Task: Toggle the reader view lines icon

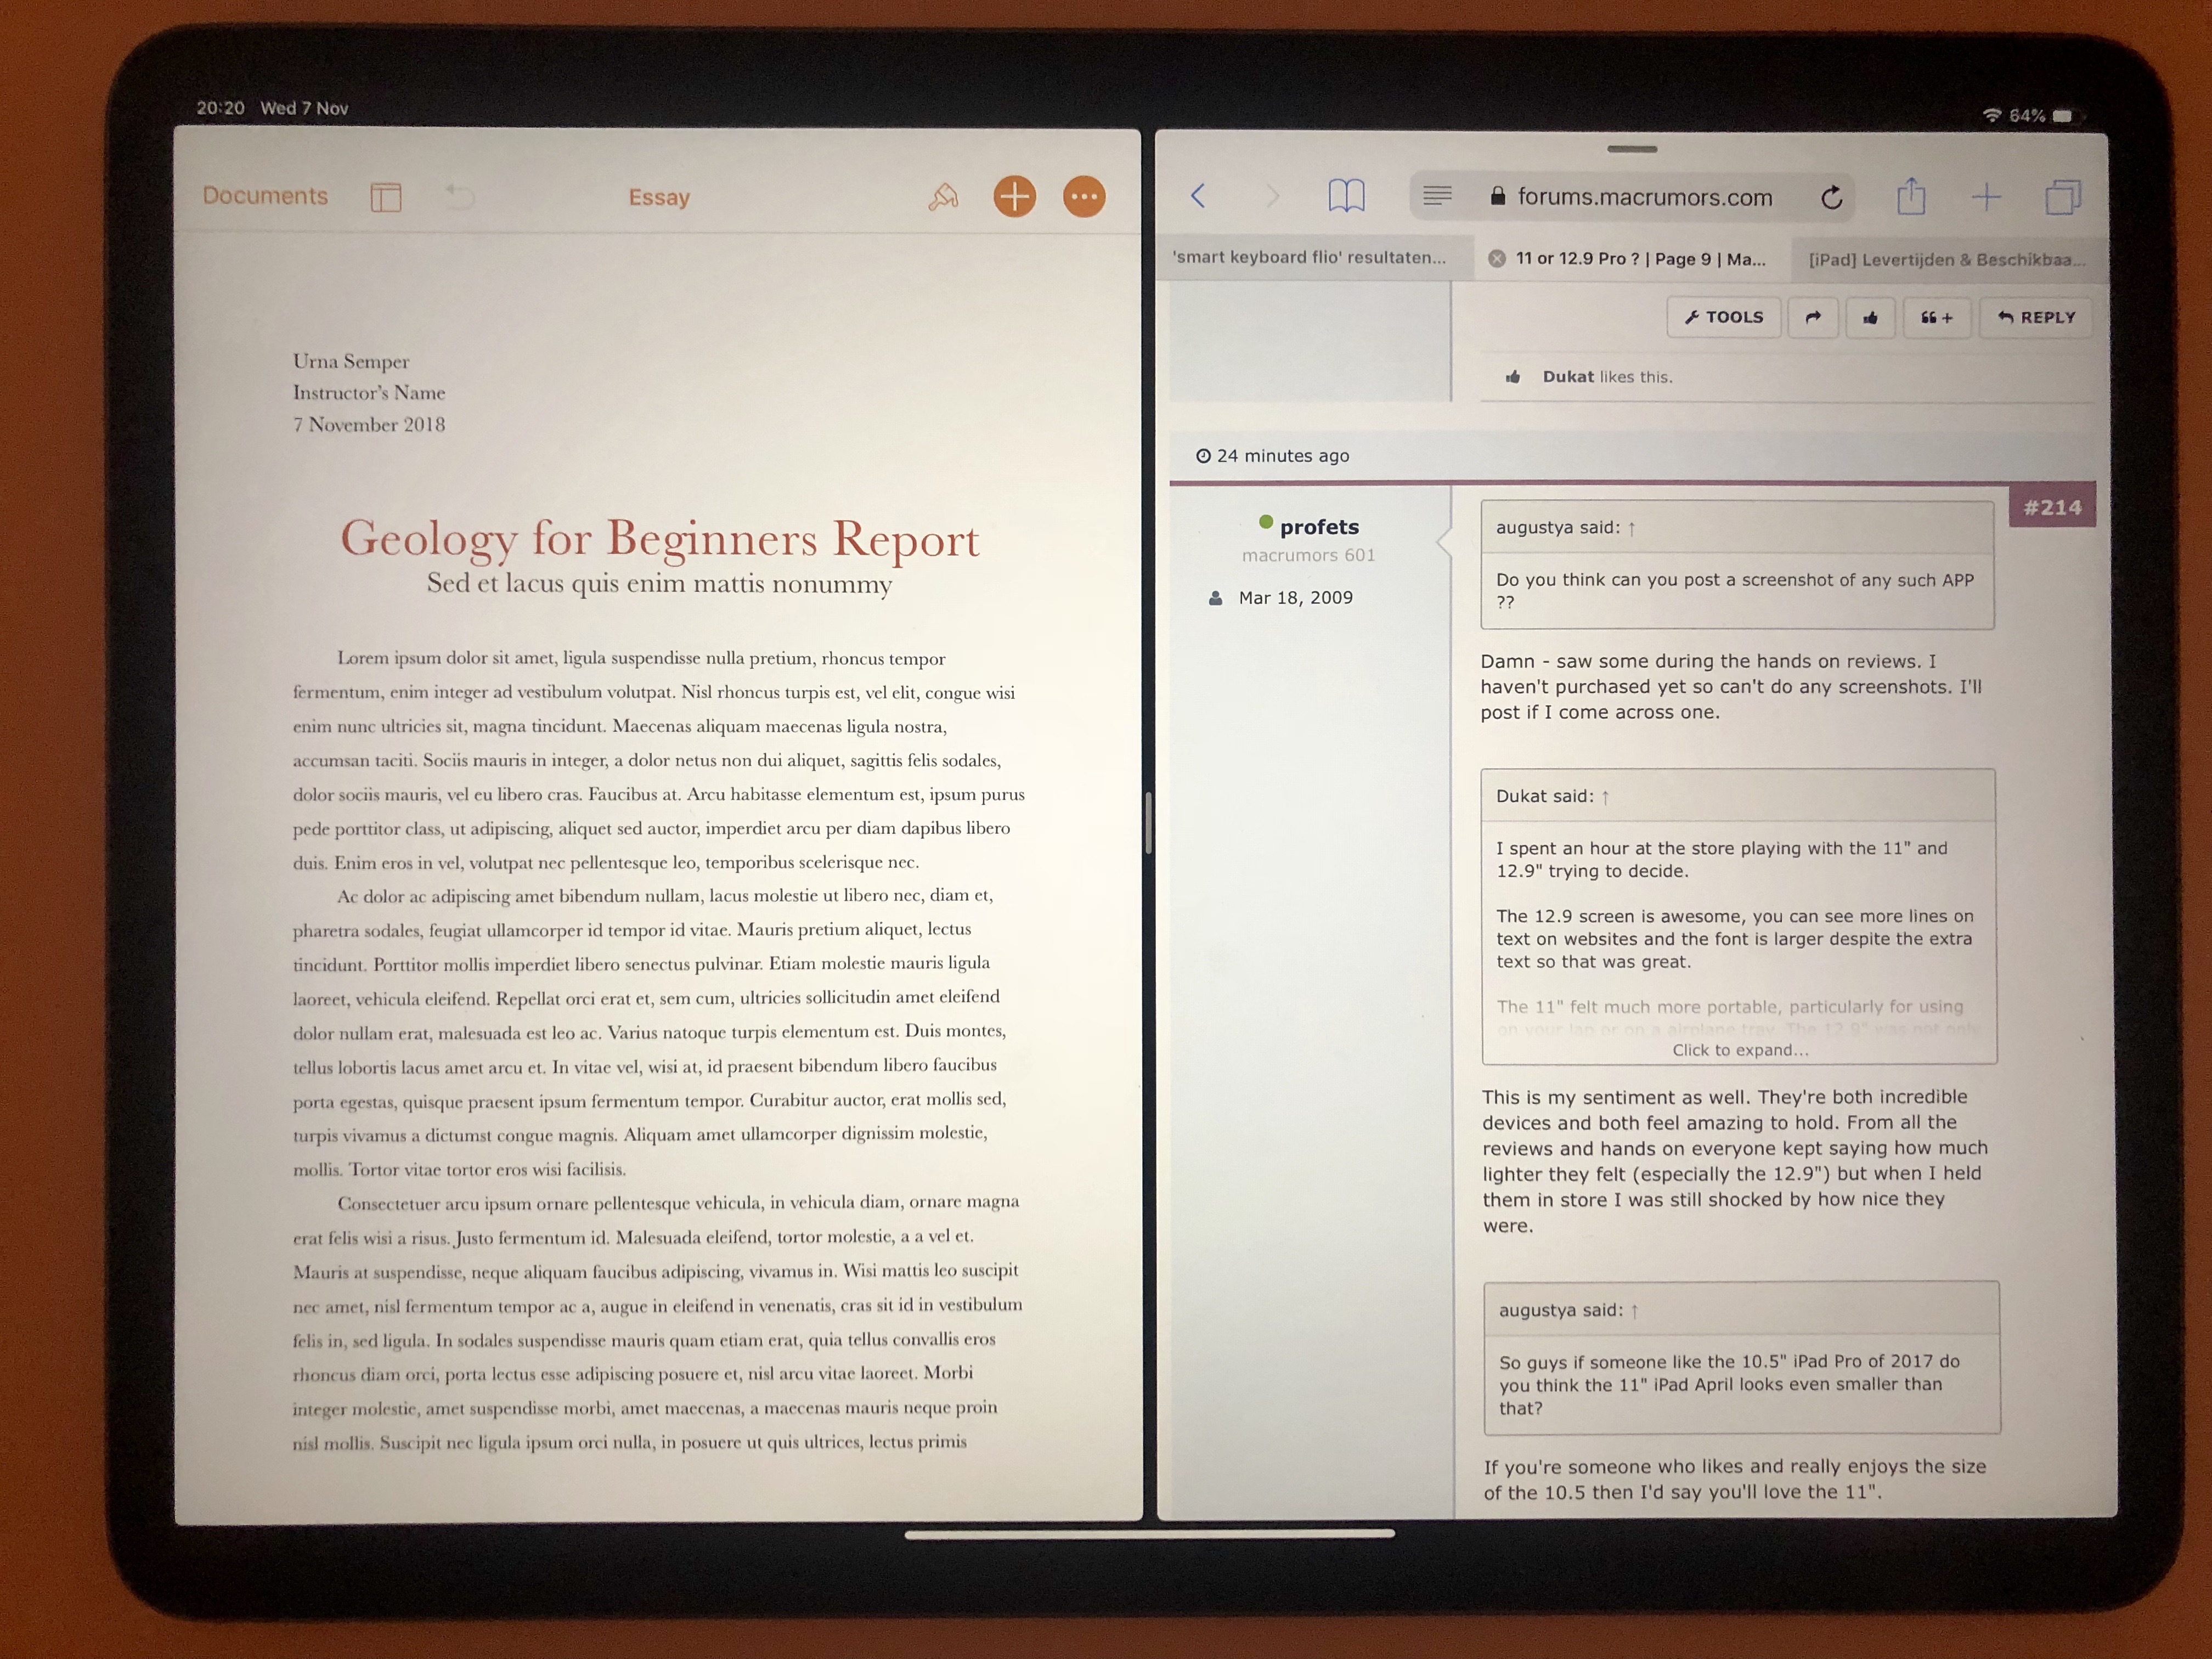Action: point(1437,196)
